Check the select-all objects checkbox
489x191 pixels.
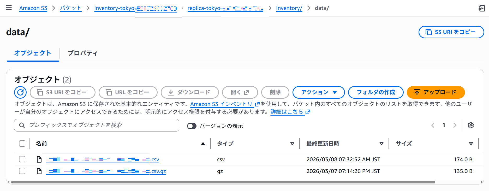22,144
